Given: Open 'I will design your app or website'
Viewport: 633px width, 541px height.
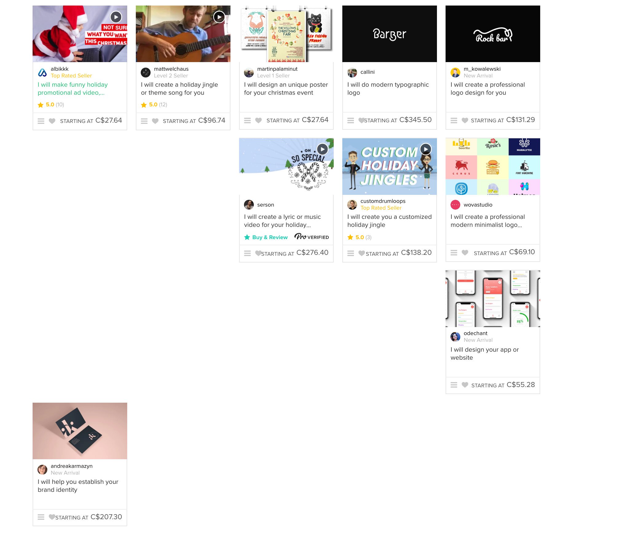Looking at the screenshot, I should click(485, 353).
